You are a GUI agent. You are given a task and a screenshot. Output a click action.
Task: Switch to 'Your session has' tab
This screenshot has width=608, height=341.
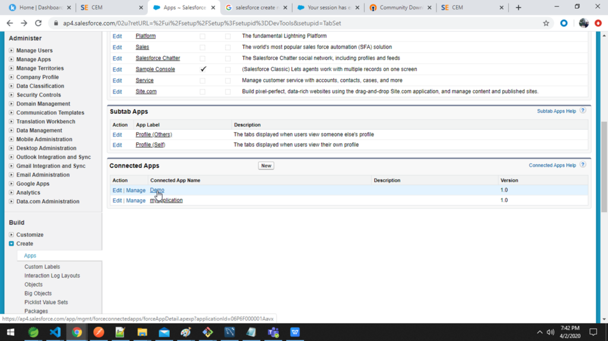(x=328, y=7)
